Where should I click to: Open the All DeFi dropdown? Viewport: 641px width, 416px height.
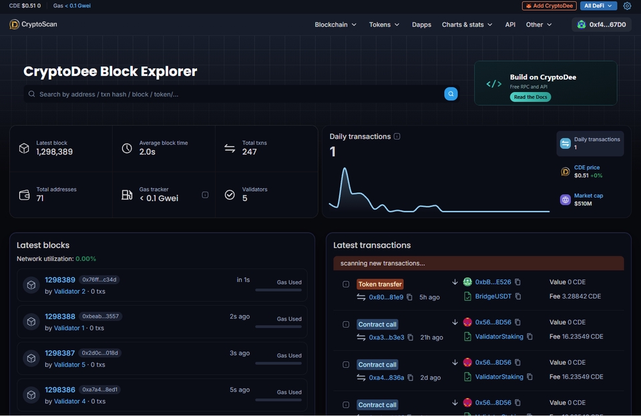point(598,6)
